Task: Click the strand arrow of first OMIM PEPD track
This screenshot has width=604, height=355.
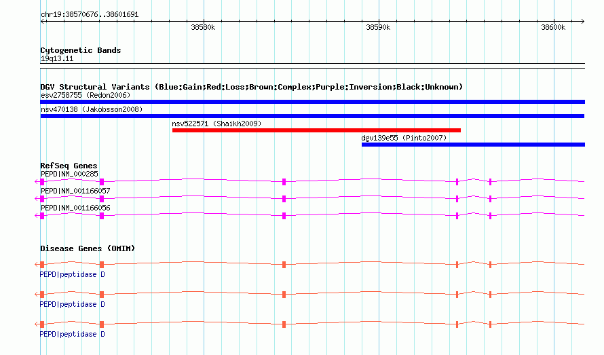Action: [x=37, y=265]
